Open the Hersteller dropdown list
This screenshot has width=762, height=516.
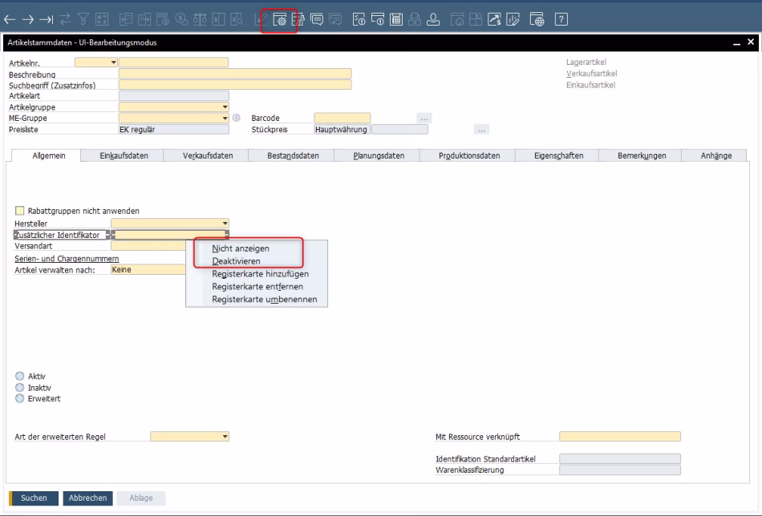[225, 224]
